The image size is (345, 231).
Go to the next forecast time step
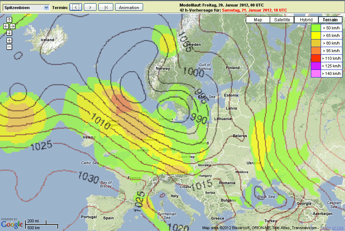pyautogui.click(x=90, y=7)
